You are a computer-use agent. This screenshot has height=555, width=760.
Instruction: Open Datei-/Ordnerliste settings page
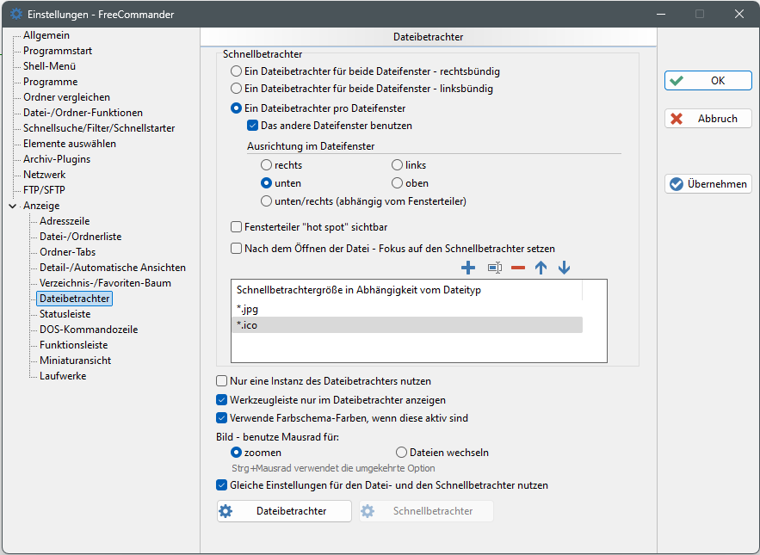tap(80, 237)
